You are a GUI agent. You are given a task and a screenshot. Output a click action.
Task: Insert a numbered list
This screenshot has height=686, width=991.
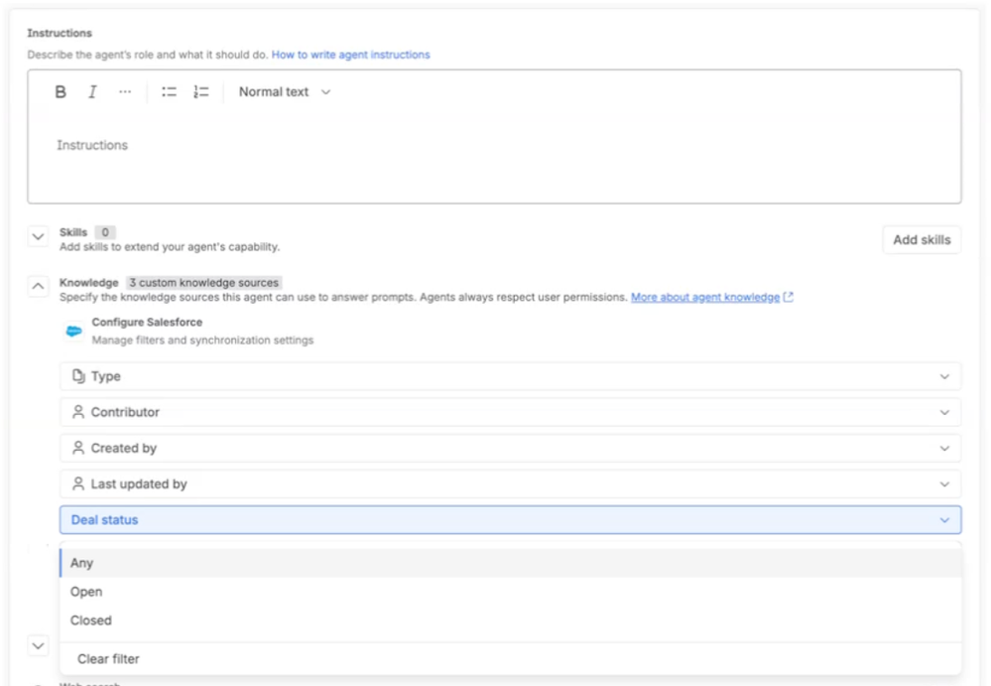click(x=201, y=92)
